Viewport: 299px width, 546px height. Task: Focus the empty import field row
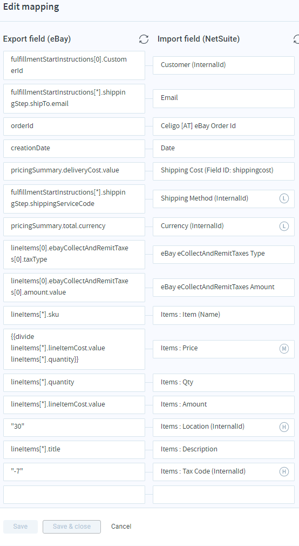pyautogui.click(x=223, y=495)
